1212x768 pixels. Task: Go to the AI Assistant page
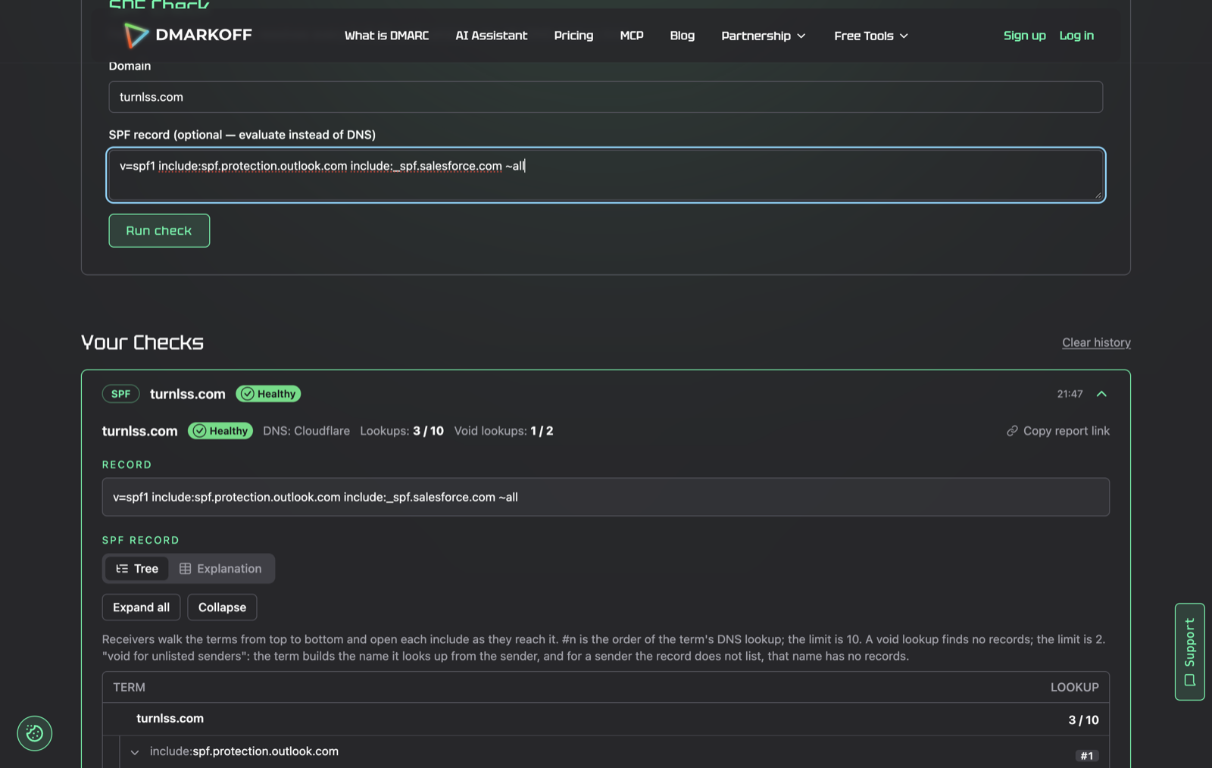pyautogui.click(x=492, y=36)
